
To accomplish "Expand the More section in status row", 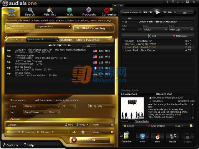I will tap(103, 132).
